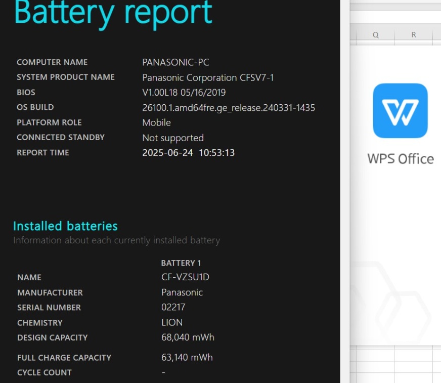
Task: Click the 'COMPUTER NAME' label
Action: tap(52, 62)
